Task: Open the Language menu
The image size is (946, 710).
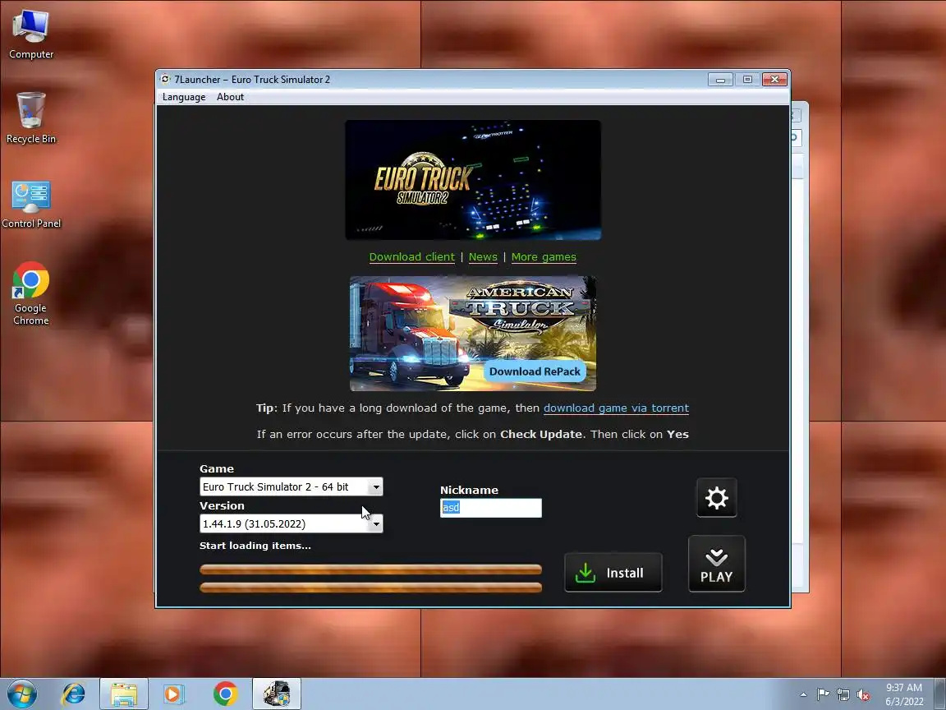Action: (183, 97)
